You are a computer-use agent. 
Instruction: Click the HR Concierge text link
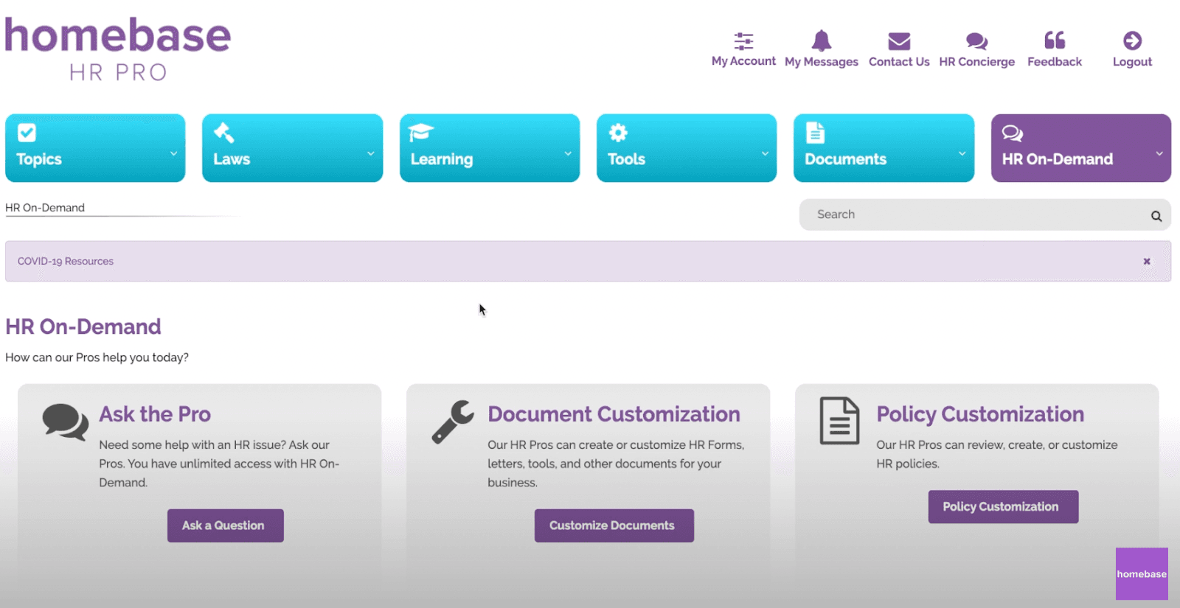(x=976, y=62)
